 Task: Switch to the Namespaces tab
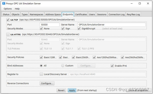point(36,14)
